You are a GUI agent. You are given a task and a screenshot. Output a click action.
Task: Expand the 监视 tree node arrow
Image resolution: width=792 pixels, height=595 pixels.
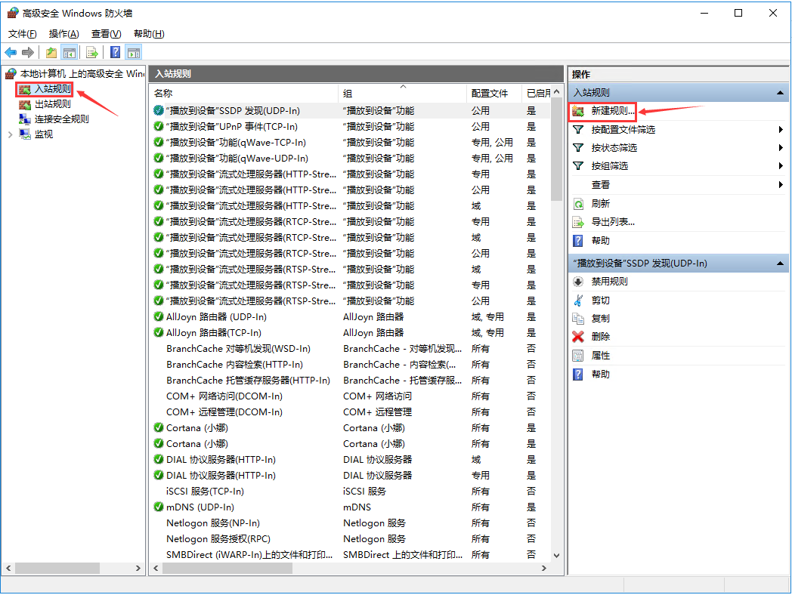pyautogui.click(x=10, y=134)
